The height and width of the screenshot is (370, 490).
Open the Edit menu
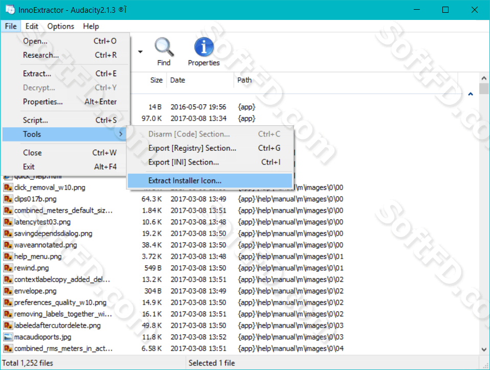pyautogui.click(x=32, y=26)
